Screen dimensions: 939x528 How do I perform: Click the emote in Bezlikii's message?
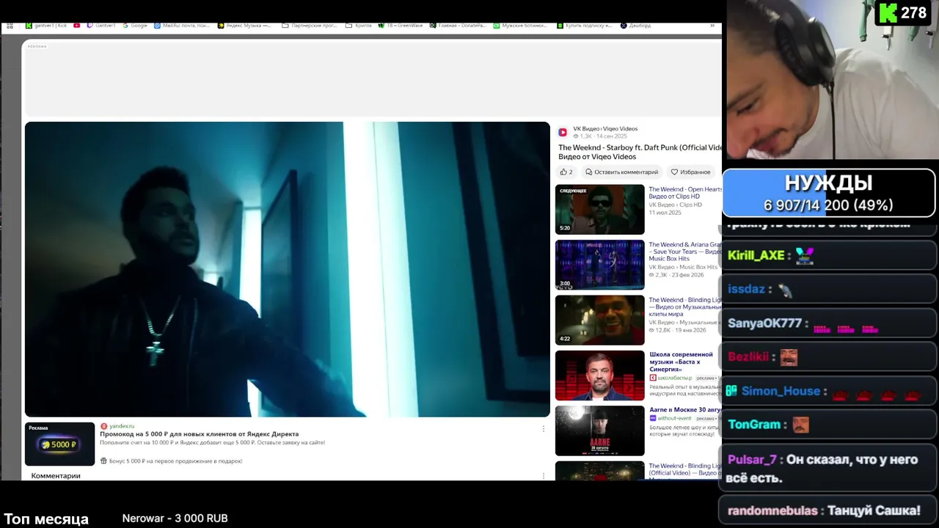click(789, 357)
